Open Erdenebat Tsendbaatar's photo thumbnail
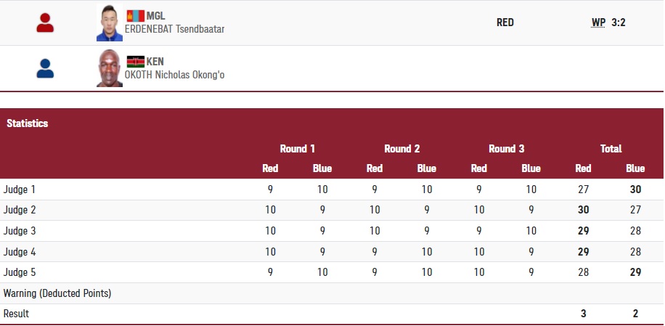Viewport: 665px width, 326px height. pos(110,23)
